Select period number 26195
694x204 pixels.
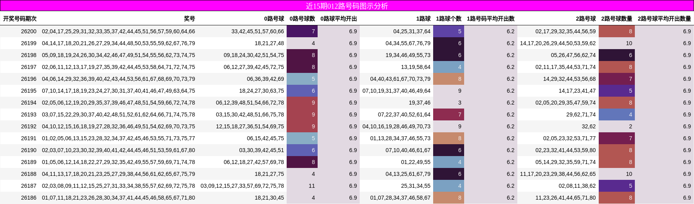coord(29,91)
